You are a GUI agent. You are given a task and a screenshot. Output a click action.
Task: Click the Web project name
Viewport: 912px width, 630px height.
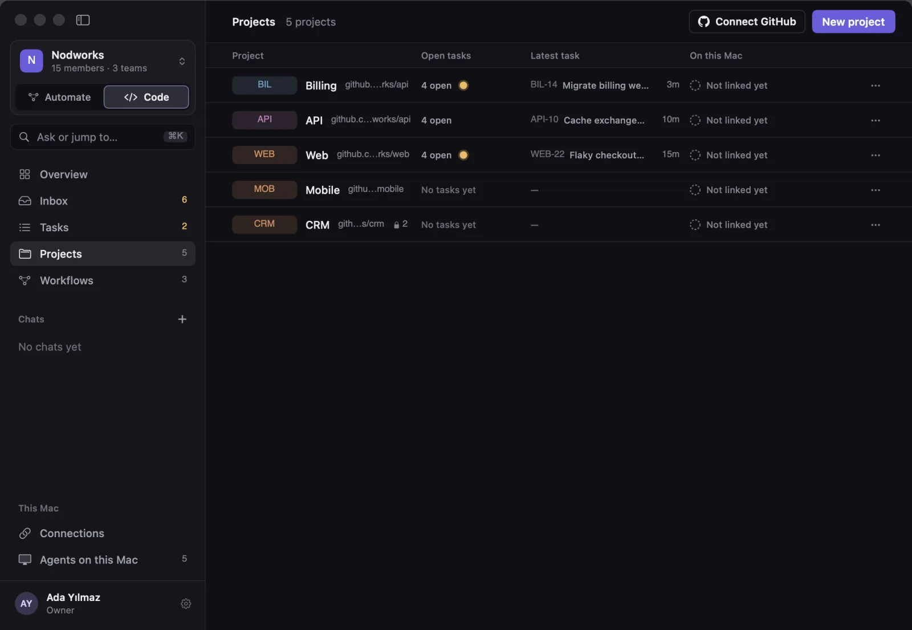point(317,155)
